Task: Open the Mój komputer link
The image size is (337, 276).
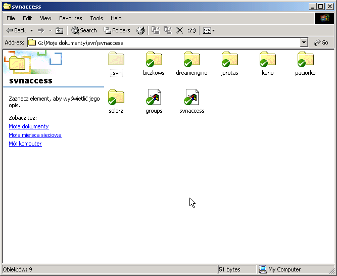Action: 25,144
